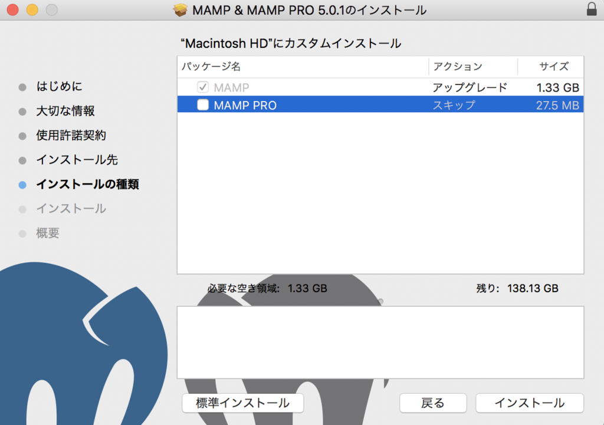Click the 概要 step in sidebar

(47, 233)
